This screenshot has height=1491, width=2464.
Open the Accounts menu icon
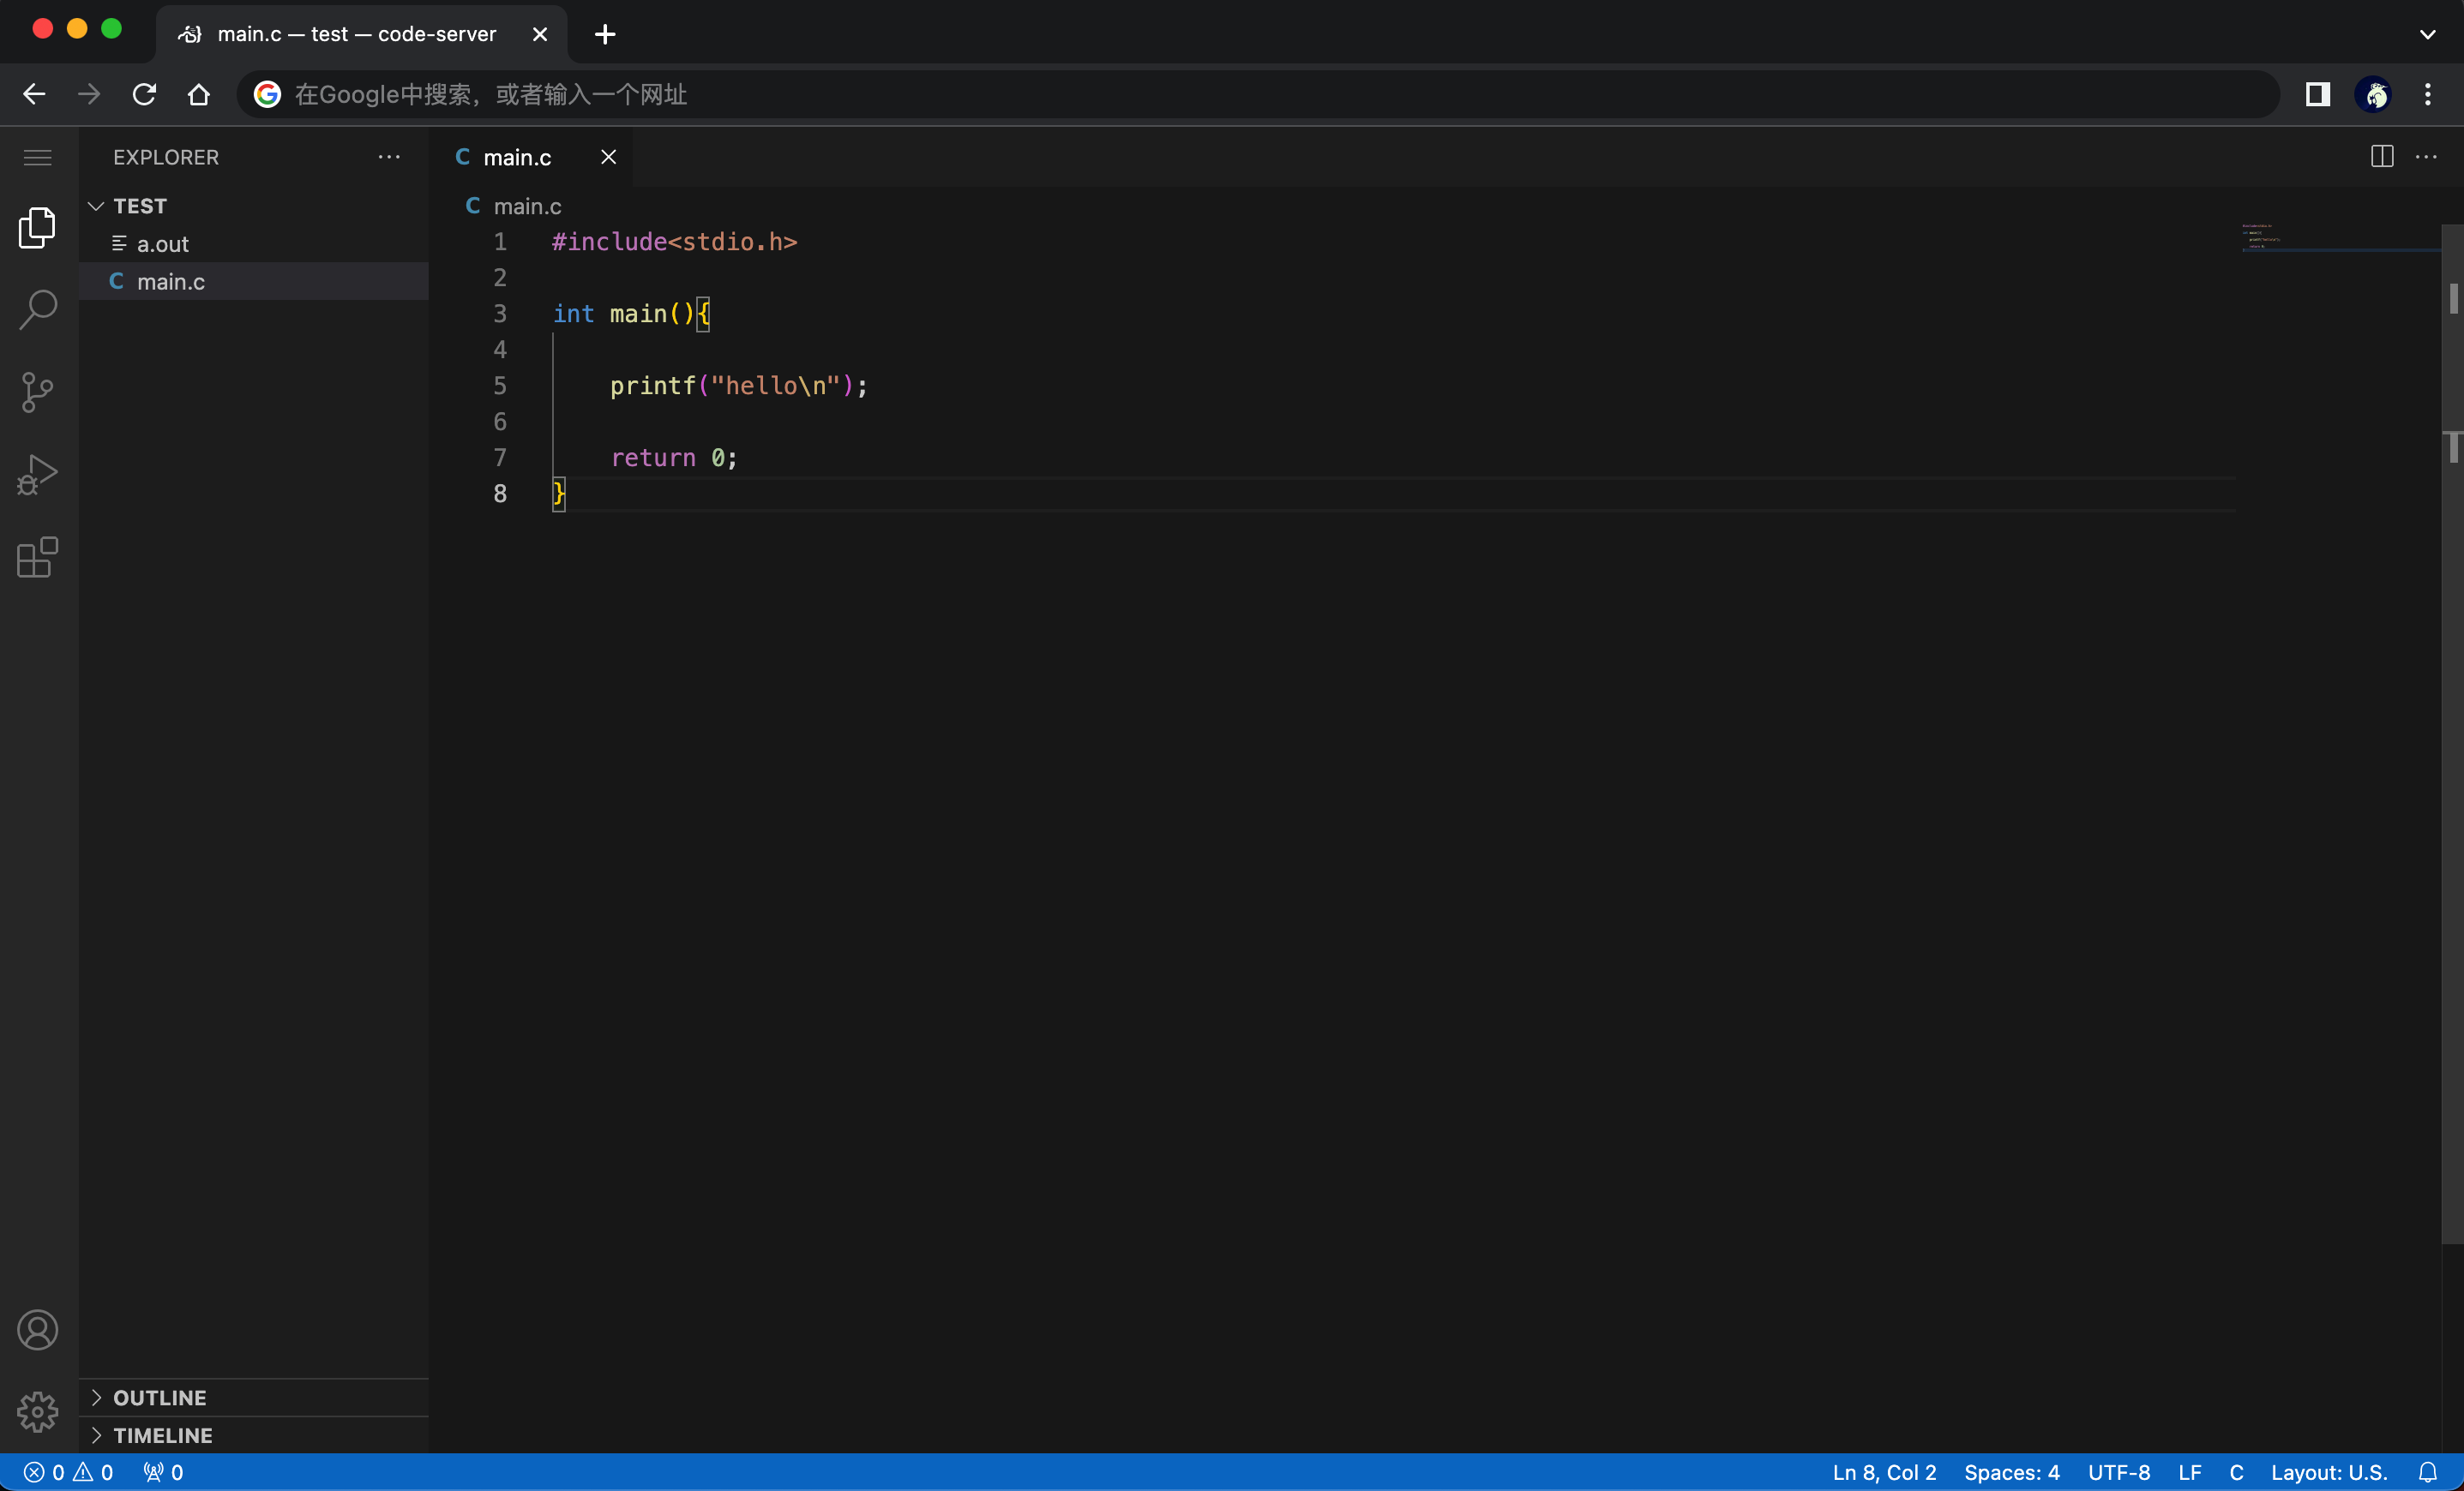coord(38,1330)
